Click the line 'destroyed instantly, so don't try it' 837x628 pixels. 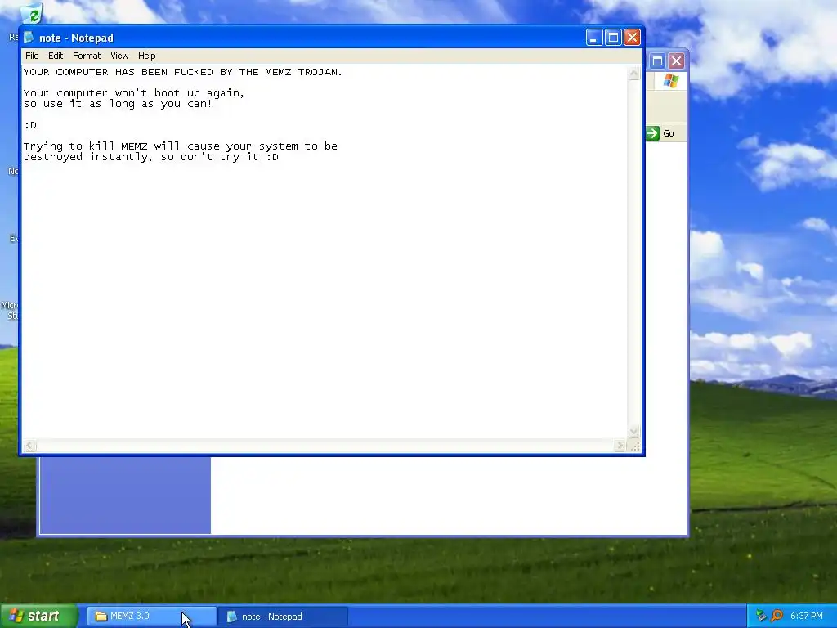[151, 157]
